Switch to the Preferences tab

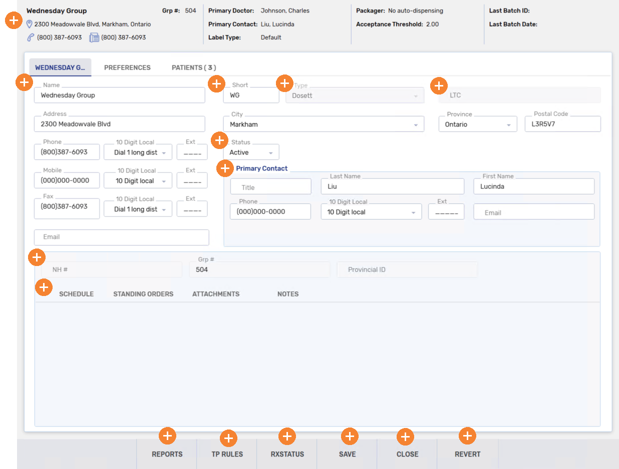point(127,67)
